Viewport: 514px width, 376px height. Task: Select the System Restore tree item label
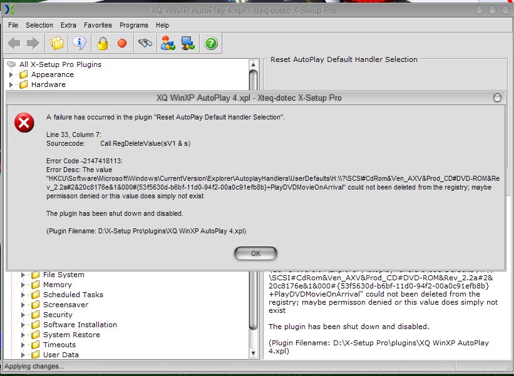(71, 335)
